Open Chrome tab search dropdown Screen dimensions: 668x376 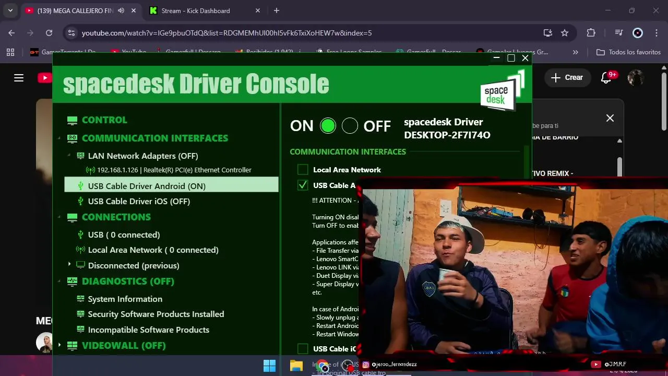10,10
